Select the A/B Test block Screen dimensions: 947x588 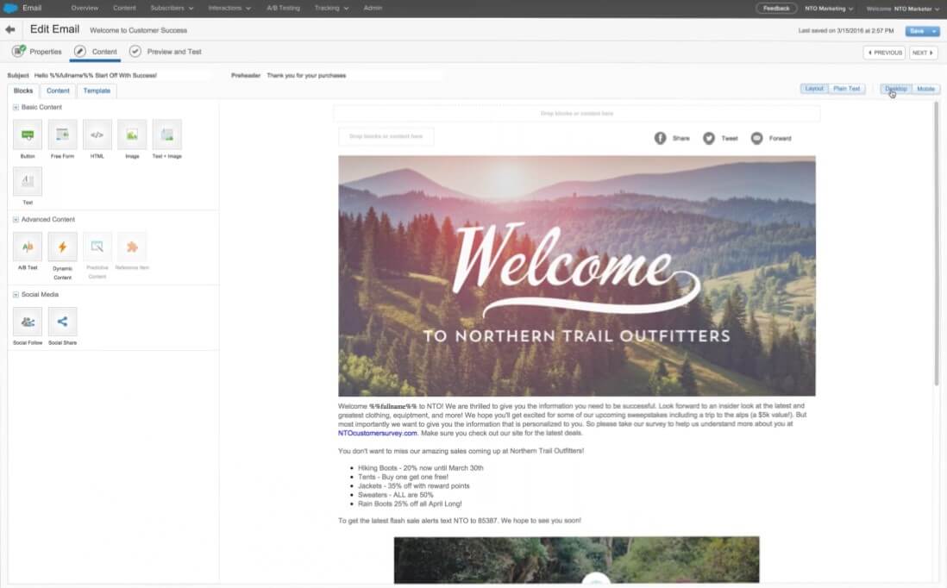[28, 247]
